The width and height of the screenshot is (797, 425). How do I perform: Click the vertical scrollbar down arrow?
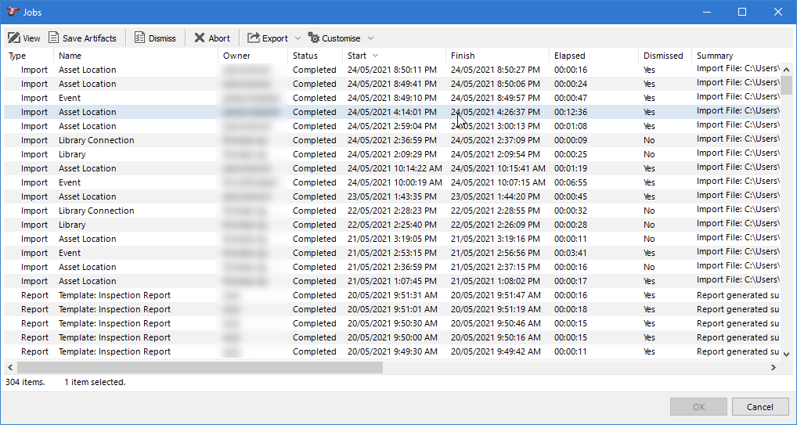[787, 354]
